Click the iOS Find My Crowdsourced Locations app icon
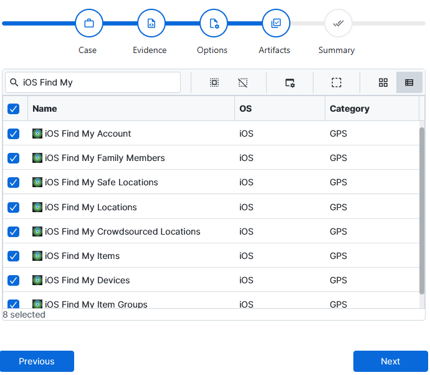The image size is (430, 375). pyautogui.click(x=37, y=231)
